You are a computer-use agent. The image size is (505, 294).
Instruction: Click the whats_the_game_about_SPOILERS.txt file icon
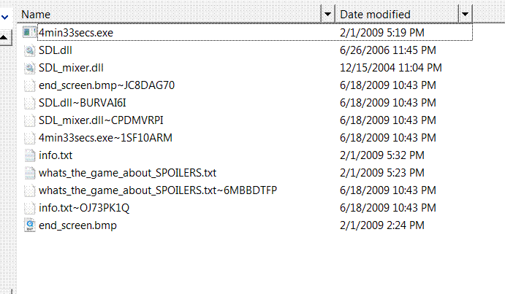[29, 173]
